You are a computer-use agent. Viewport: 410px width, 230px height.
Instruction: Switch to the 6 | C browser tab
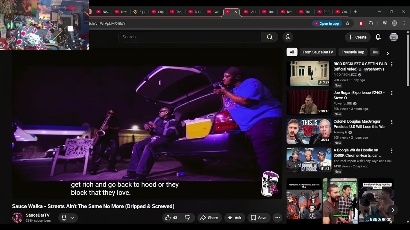click(x=139, y=12)
